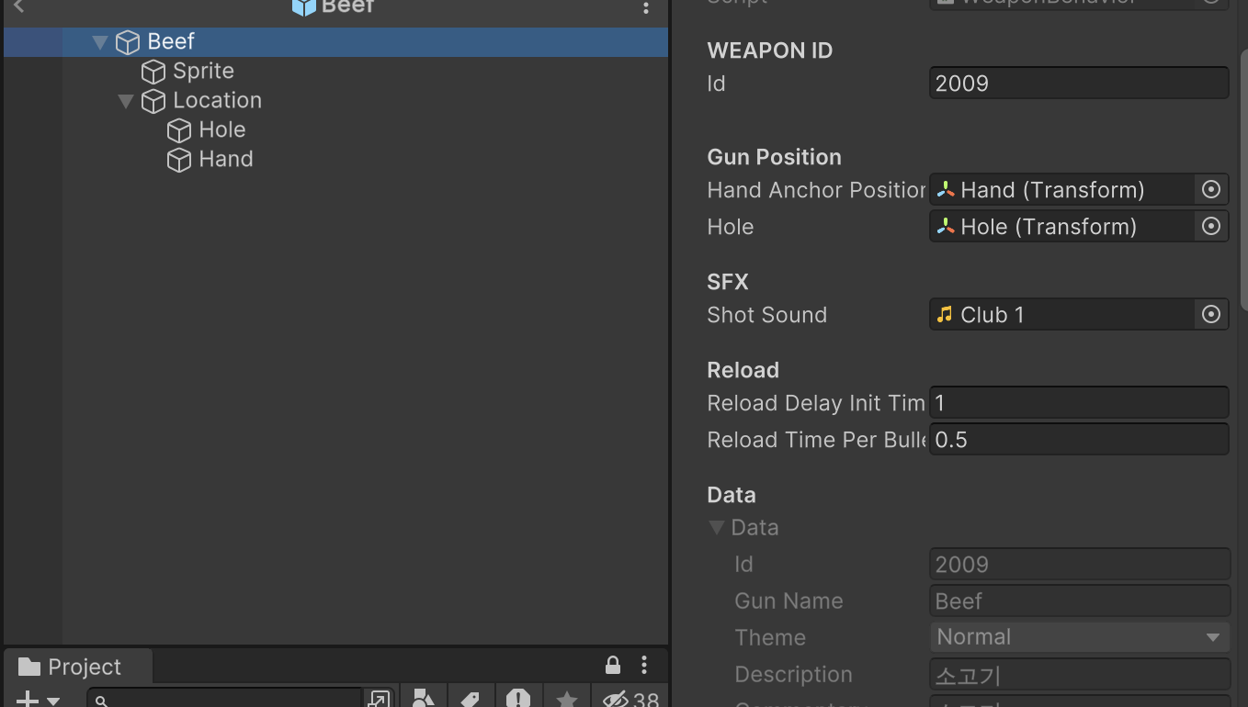The height and width of the screenshot is (707, 1248).
Task: Open the hierarchy panel kebab menu
Action: coord(646,7)
